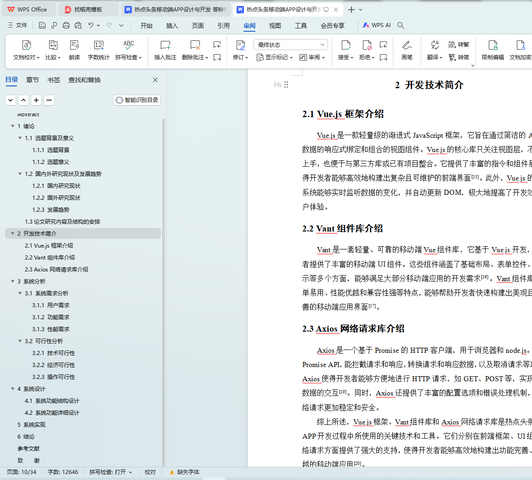The image size is (532, 480).
Task: Click 删除批注 to delete comment
Action: coord(195,50)
